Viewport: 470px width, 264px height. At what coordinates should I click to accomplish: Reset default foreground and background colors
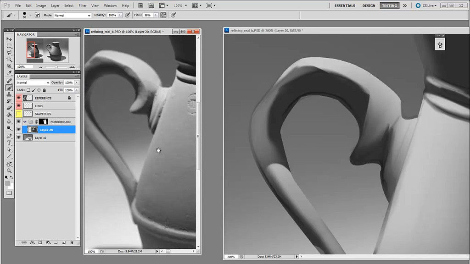tap(6, 177)
